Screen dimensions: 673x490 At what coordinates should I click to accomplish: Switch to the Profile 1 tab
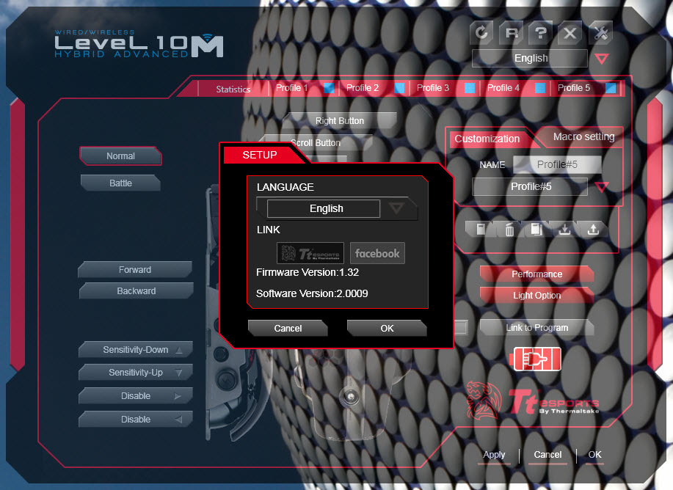(x=292, y=88)
